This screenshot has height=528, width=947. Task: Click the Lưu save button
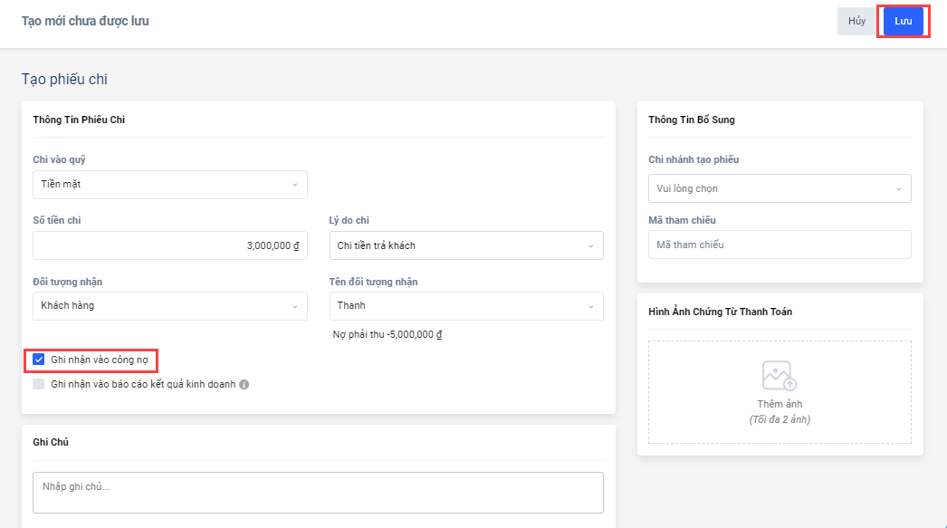coord(903,22)
